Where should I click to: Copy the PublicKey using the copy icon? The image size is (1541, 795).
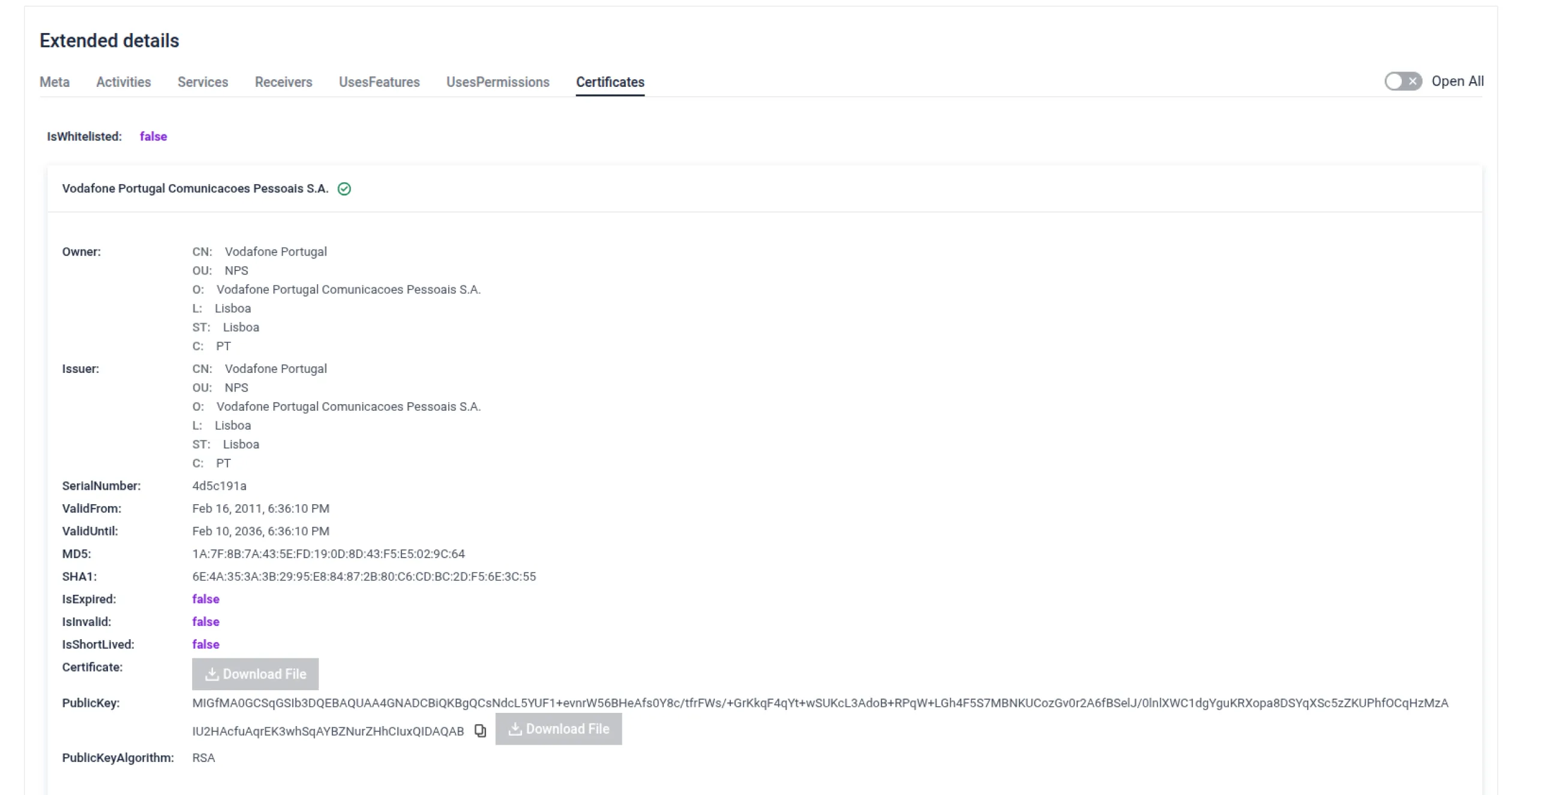pyautogui.click(x=479, y=730)
